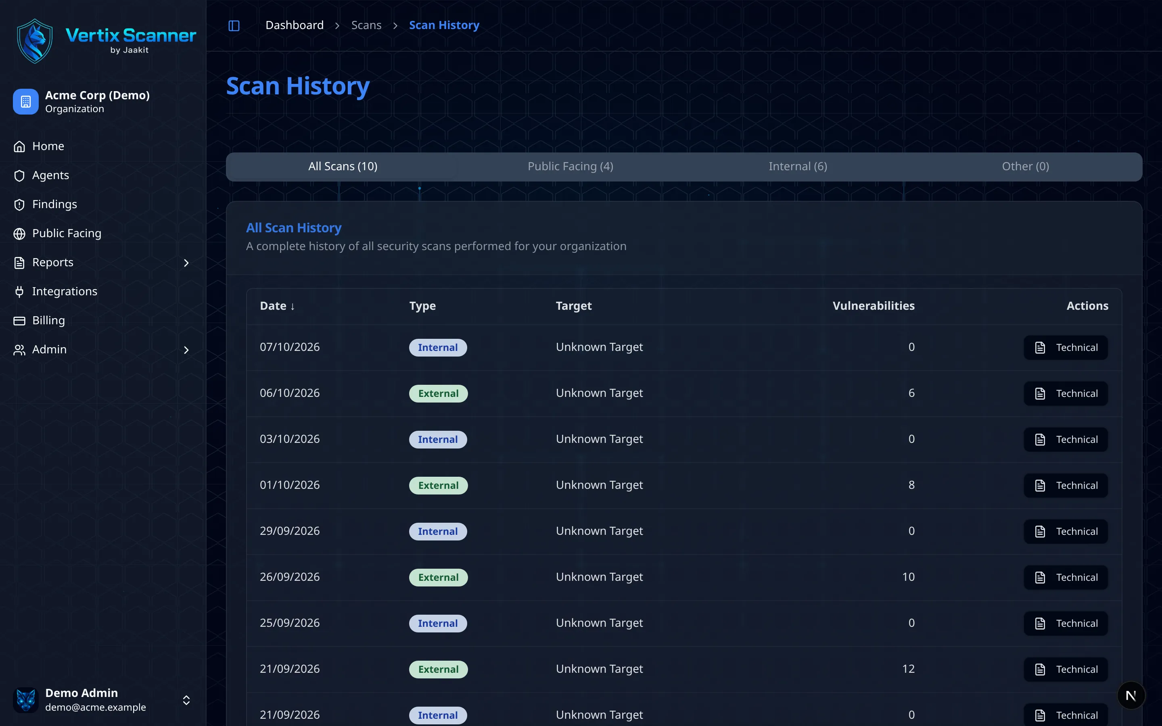This screenshot has width=1162, height=726.
Task: Sort table by Date column
Action: (277, 306)
